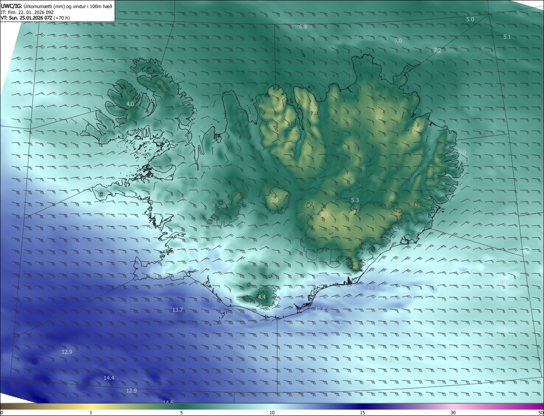Click the color scale tick label 0
The width and height of the screenshot is (544, 416).
pos(2,413)
